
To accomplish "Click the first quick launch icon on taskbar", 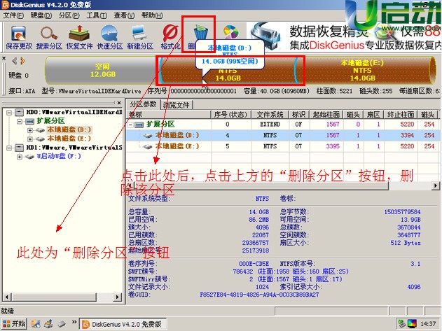I will (36, 324).
